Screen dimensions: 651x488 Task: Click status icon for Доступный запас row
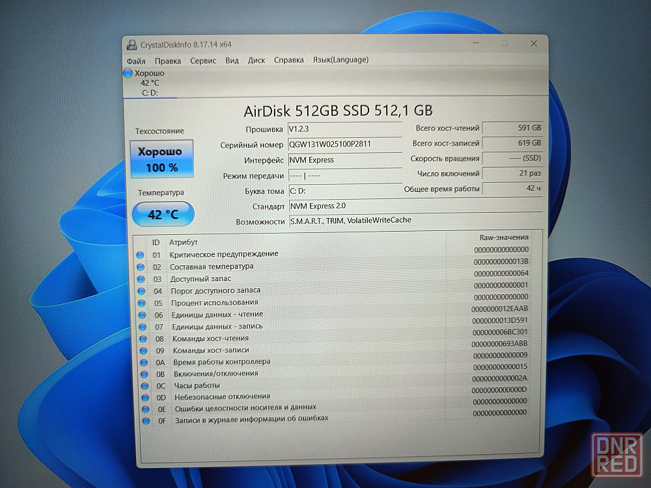click(x=141, y=278)
